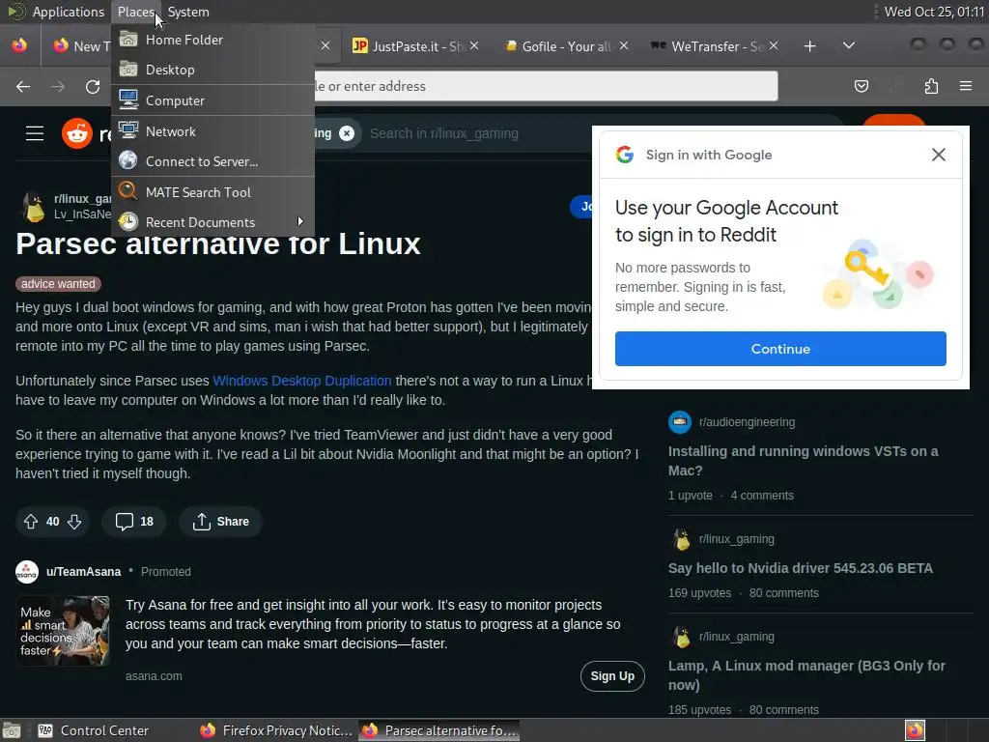Screen dimensions: 989x742
Task: Click Sign Up on Asana ad
Action: 612,675
